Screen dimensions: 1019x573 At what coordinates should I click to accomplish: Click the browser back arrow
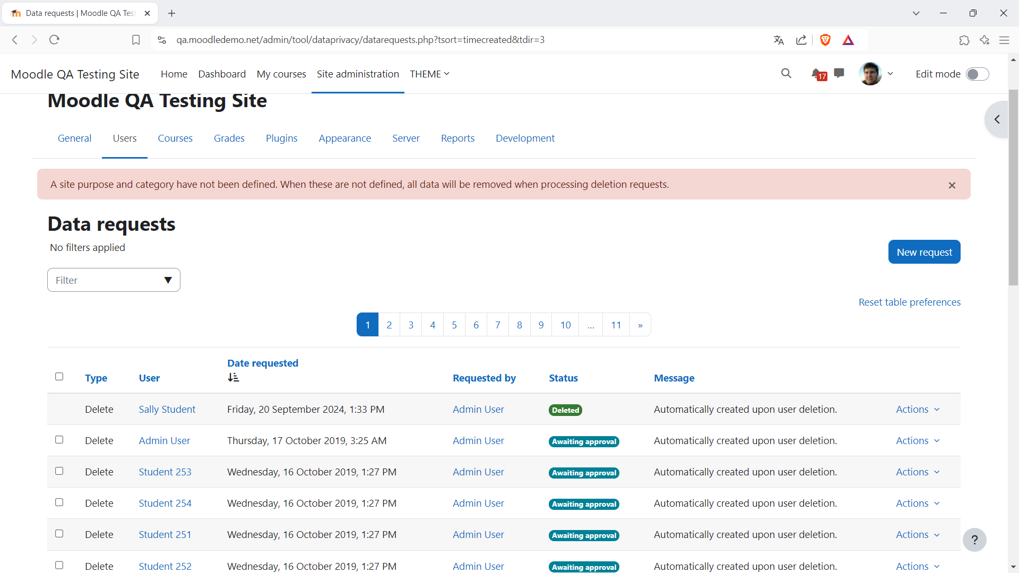(x=15, y=40)
